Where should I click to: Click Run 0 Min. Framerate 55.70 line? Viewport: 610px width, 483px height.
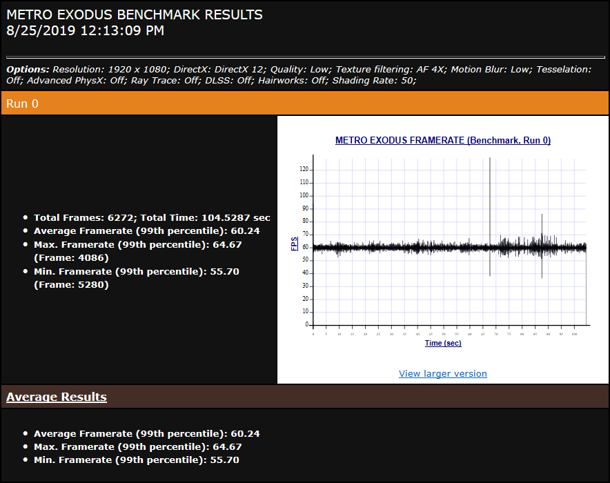pyautogui.click(x=137, y=271)
